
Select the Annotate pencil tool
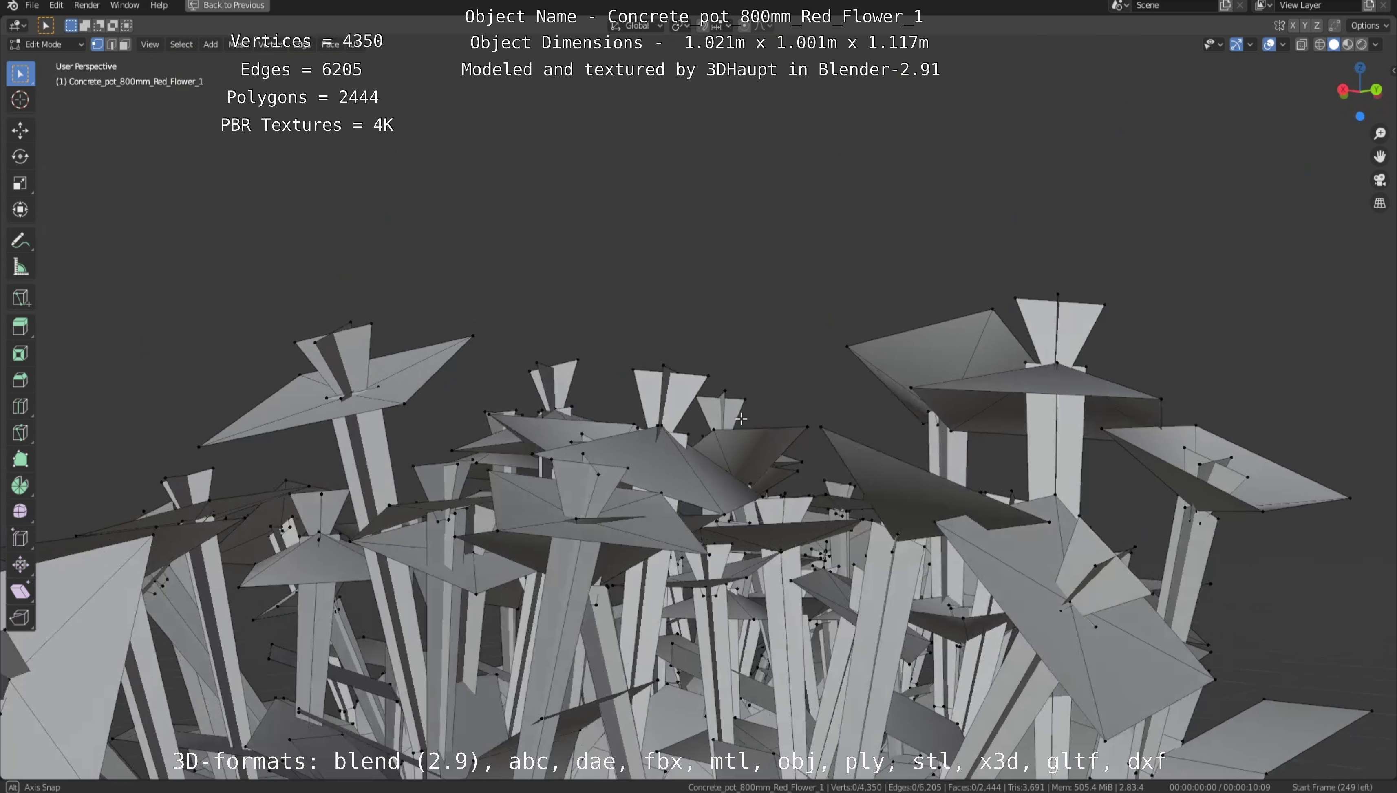[20, 241]
